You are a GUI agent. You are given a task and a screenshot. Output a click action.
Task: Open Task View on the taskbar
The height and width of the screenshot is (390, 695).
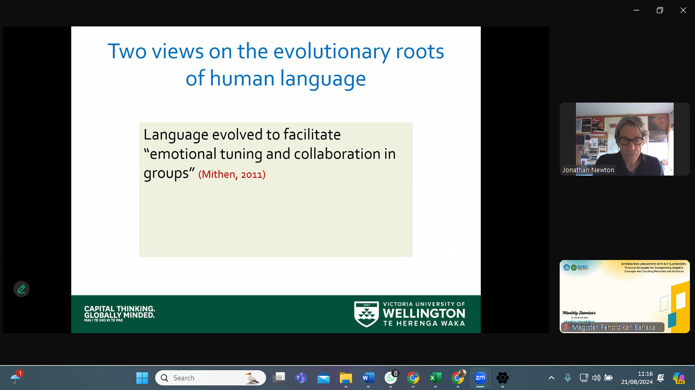pos(279,378)
